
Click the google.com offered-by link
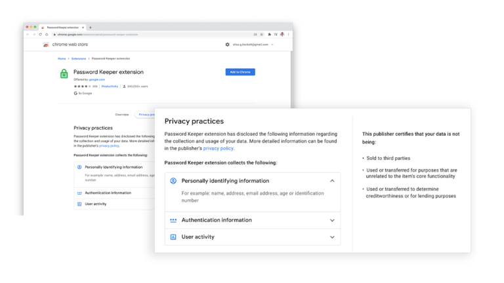97,79
